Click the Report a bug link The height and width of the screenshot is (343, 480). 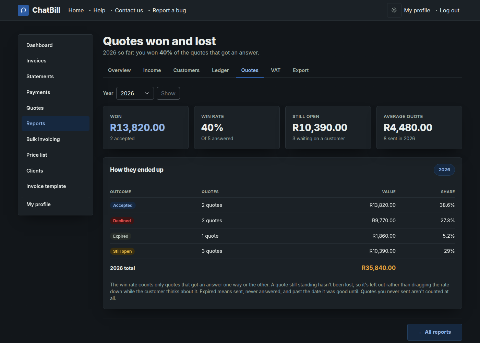pos(169,10)
